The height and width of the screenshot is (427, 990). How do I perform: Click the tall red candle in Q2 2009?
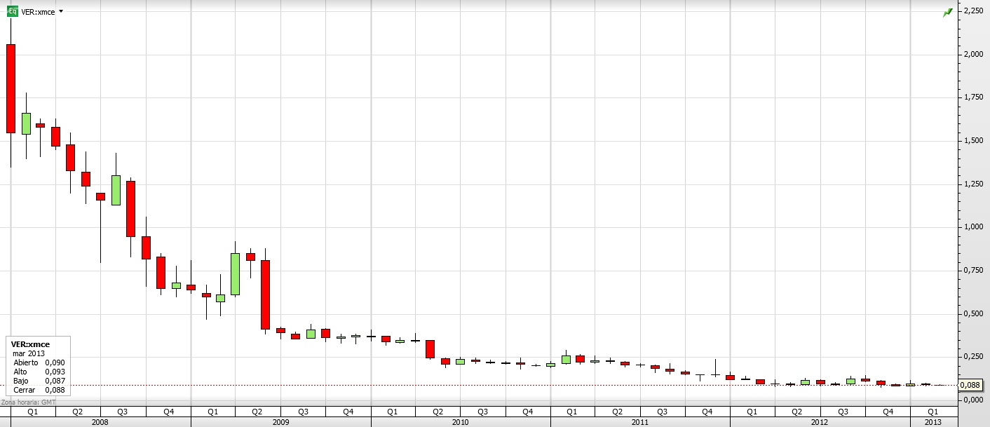[x=266, y=294]
